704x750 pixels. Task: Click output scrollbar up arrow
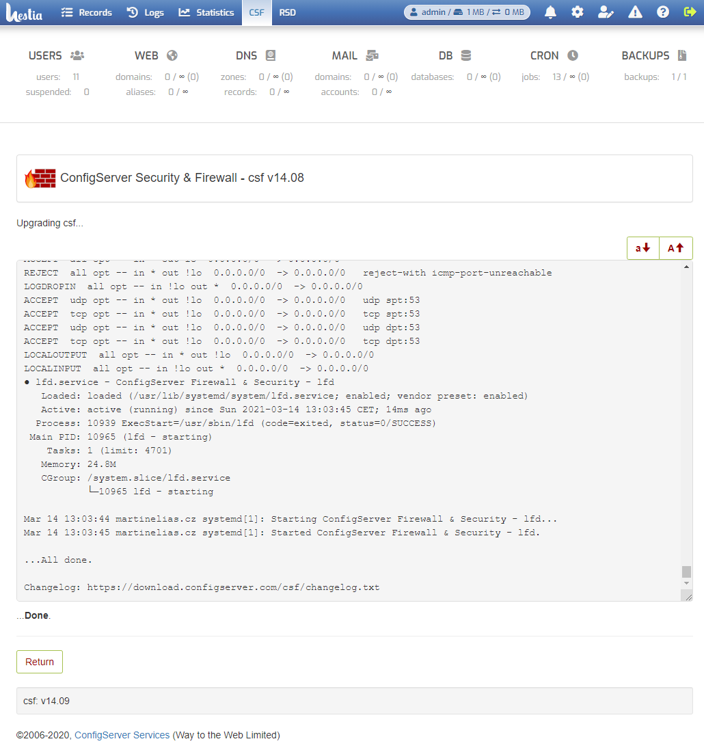tap(686, 267)
